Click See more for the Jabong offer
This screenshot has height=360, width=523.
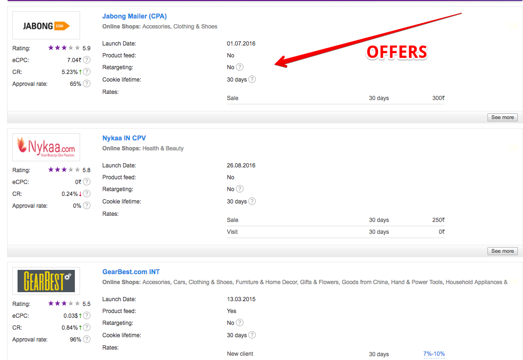(x=502, y=117)
